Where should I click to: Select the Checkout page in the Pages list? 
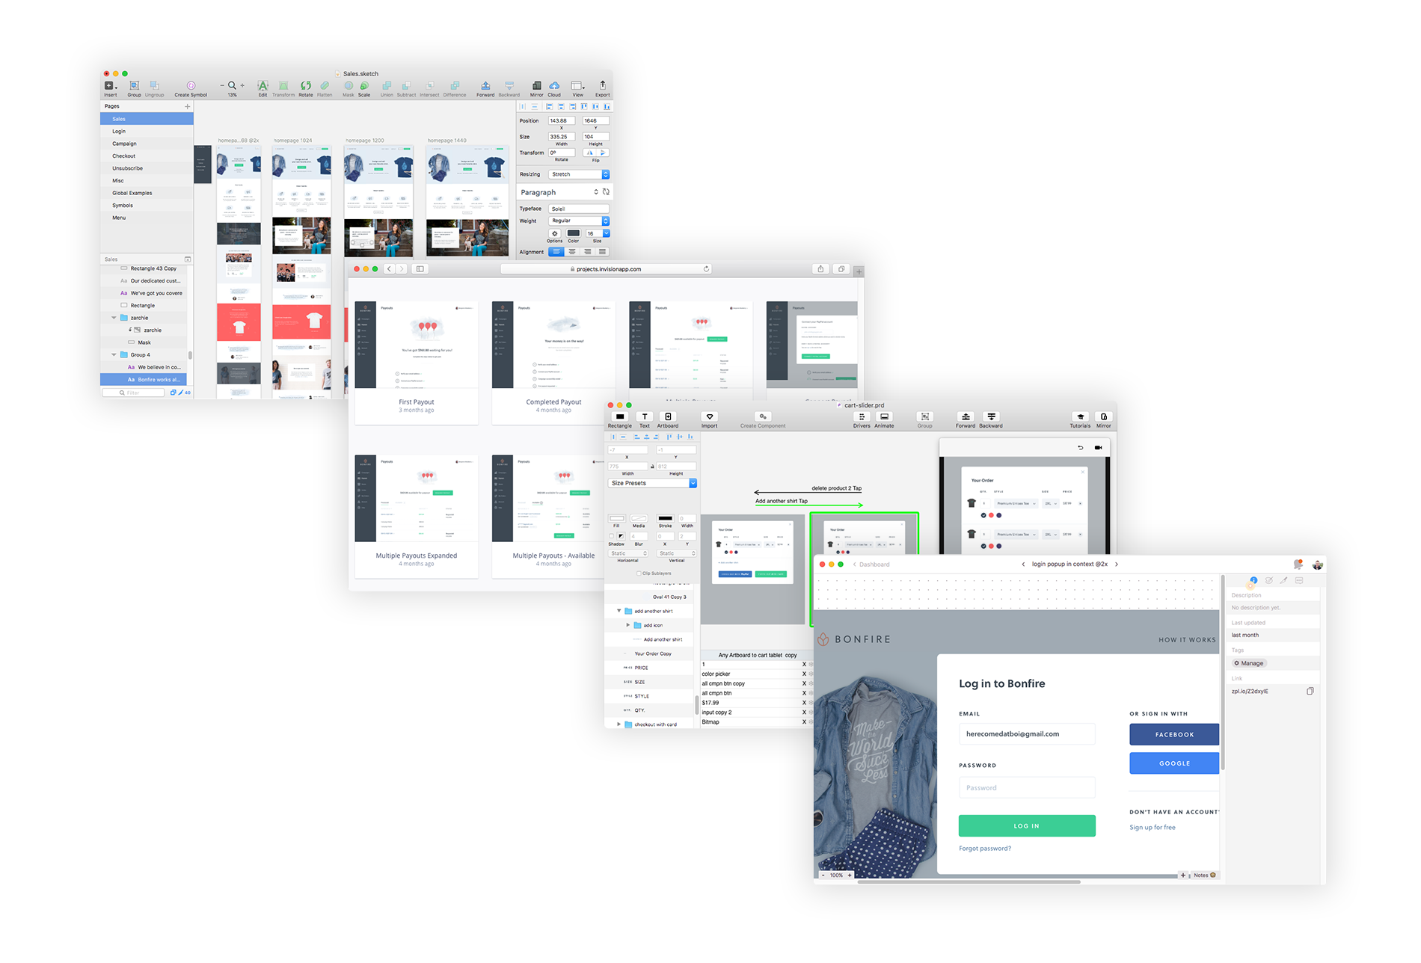pyautogui.click(x=123, y=156)
